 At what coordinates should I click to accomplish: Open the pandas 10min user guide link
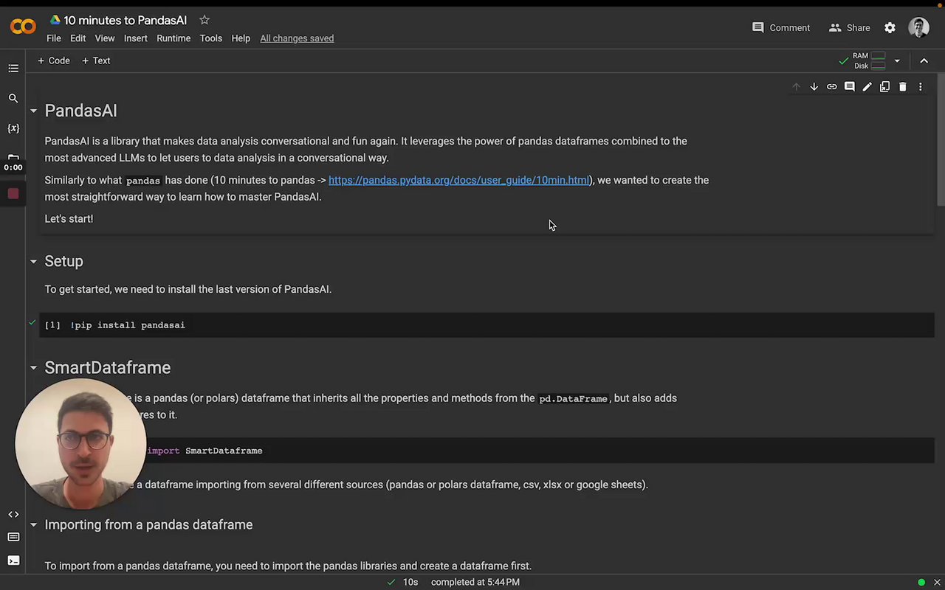pyautogui.click(x=458, y=180)
